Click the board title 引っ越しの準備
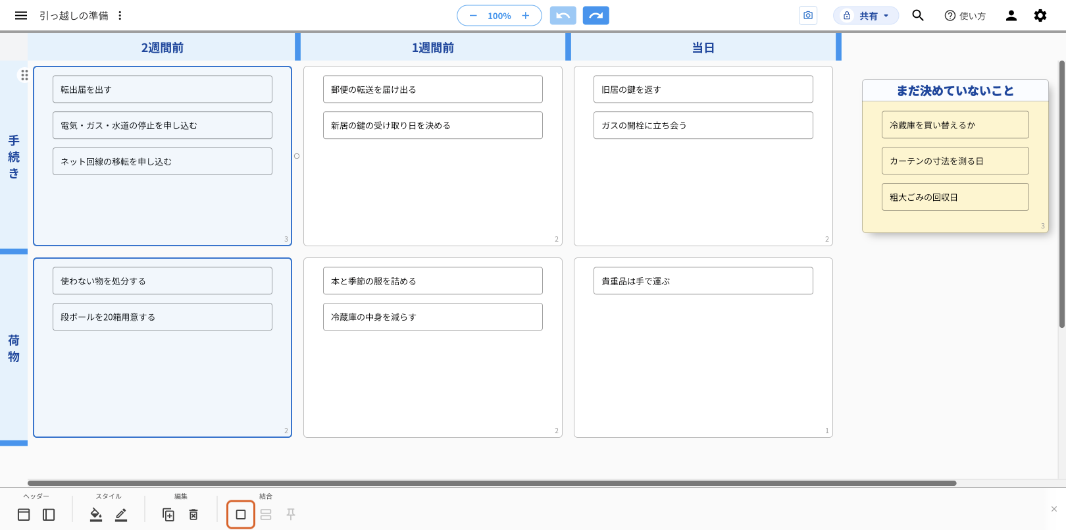The height and width of the screenshot is (530, 1066). point(74,16)
